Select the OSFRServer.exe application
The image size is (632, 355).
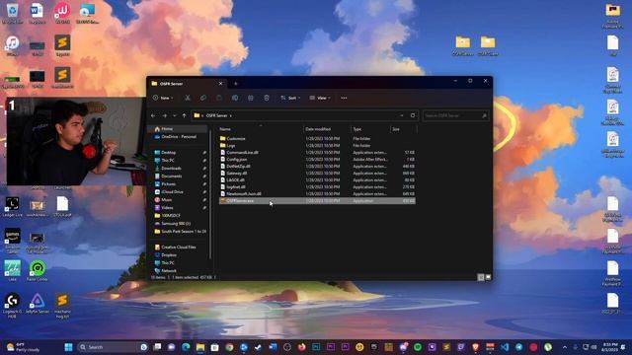click(317, 200)
